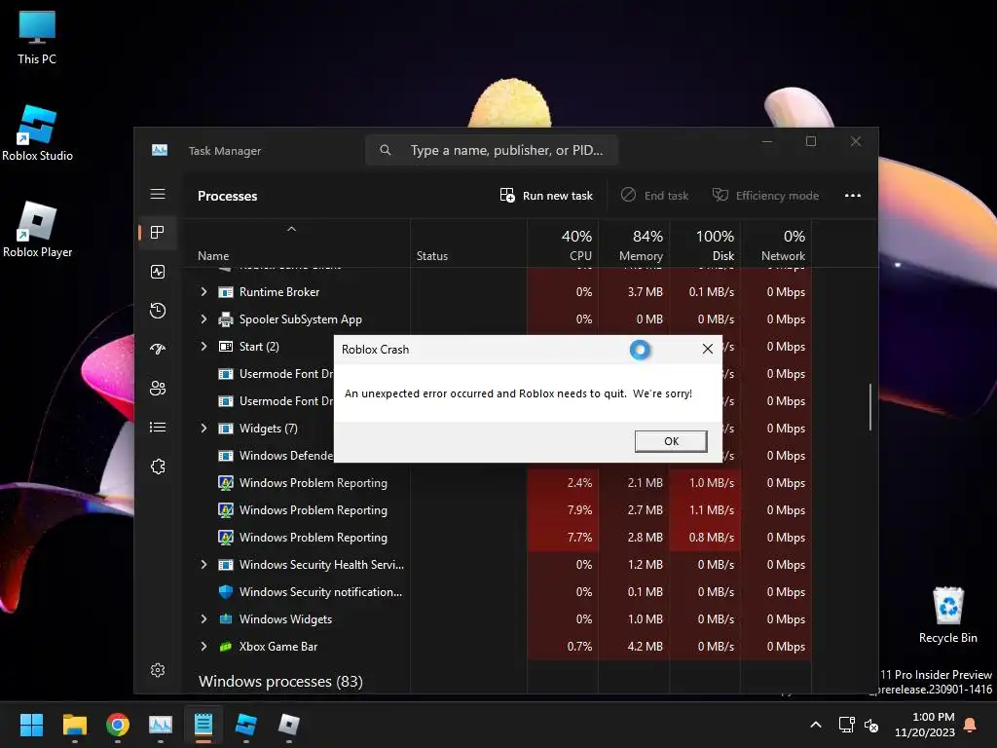
Task: Open File Explorer from the taskbar
Action: 74,725
